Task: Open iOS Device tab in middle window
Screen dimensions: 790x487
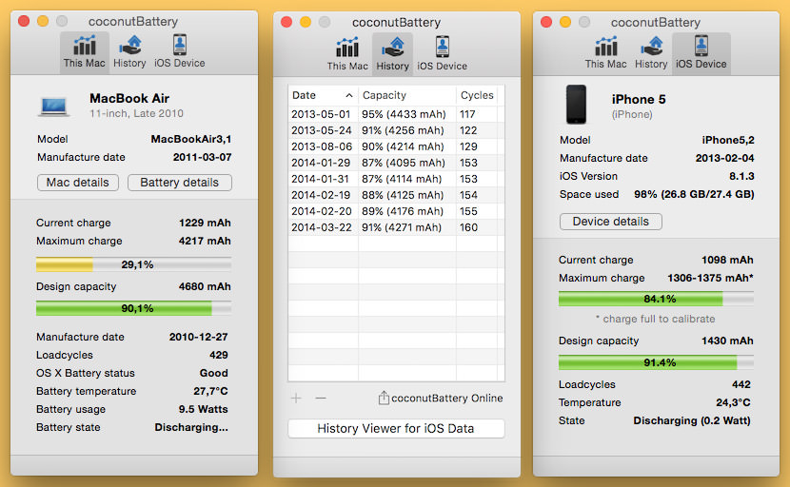Action: point(442,54)
